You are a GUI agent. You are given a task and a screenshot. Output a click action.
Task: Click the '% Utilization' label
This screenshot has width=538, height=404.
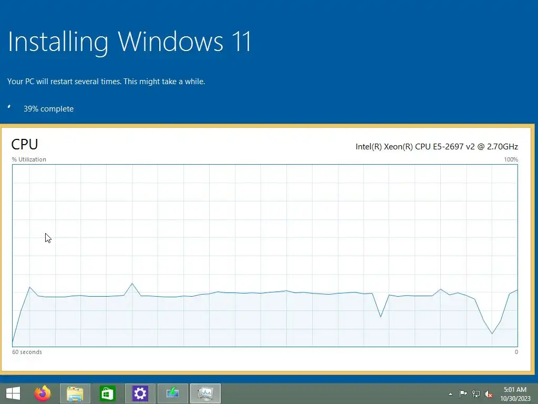[29, 159]
